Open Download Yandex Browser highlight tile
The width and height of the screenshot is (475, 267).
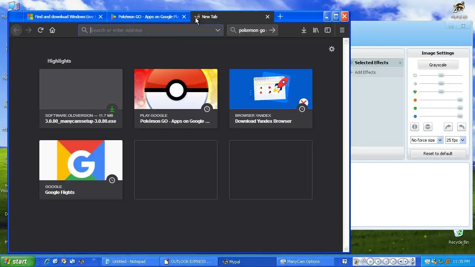(x=271, y=98)
